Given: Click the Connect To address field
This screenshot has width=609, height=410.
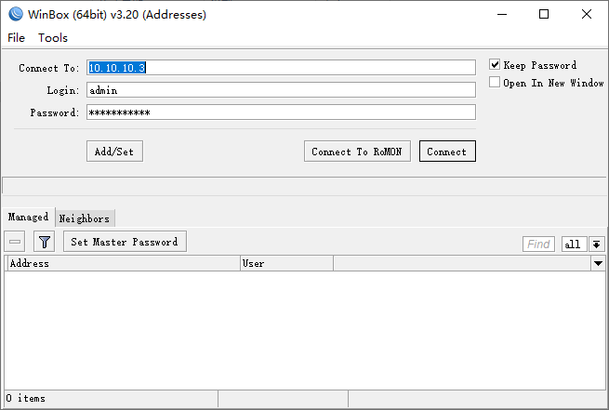Looking at the screenshot, I should 281,68.
